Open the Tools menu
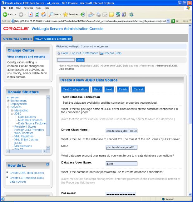193x202 pixels. pyautogui.click(x=38, y=8)
